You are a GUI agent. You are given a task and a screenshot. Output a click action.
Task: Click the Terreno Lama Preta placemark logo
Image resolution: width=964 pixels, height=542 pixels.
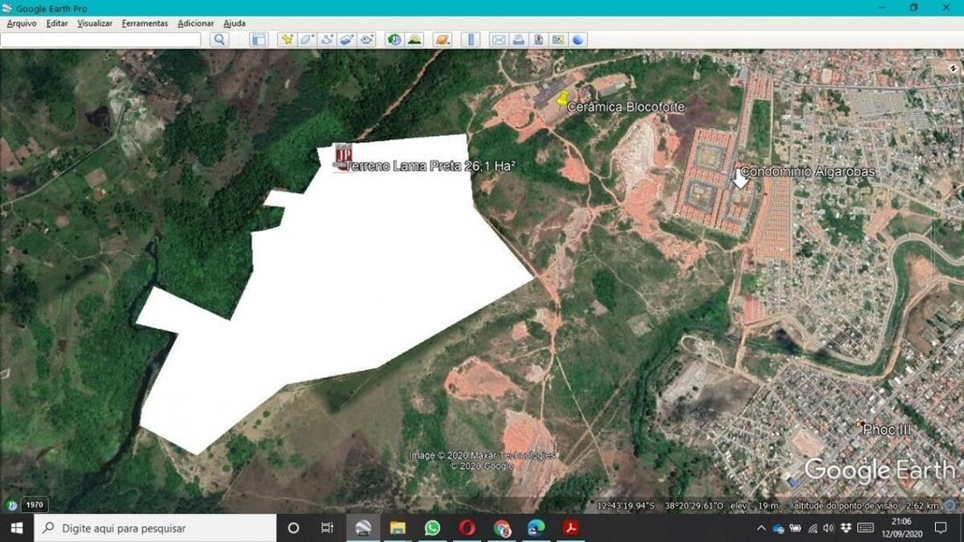click(x=343, y=156)
